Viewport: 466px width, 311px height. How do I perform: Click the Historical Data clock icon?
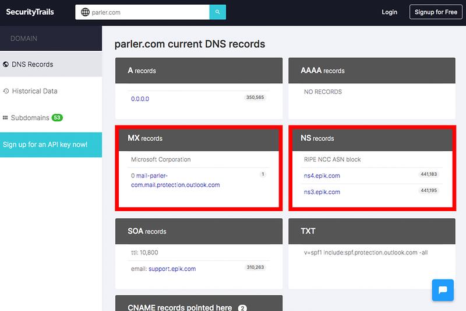tap(6, 91)
